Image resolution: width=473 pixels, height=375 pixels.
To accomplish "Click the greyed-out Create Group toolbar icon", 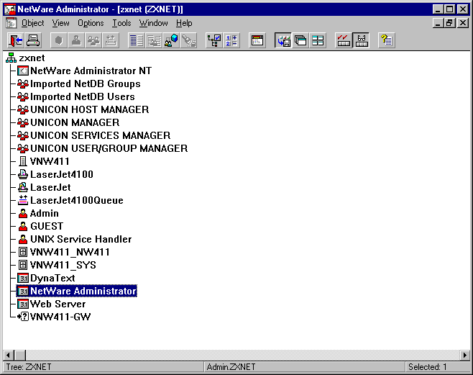I will 93,40.
